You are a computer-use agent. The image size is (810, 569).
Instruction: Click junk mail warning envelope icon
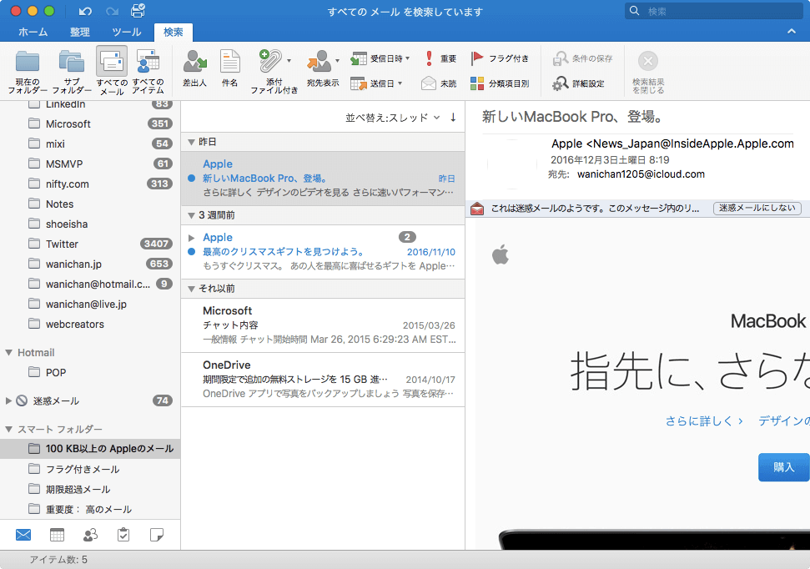477,209
